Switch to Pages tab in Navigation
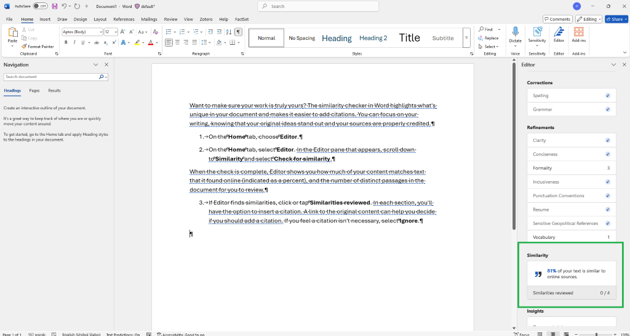The height and width of the screenshot is (336, 630). click(34, 91)
